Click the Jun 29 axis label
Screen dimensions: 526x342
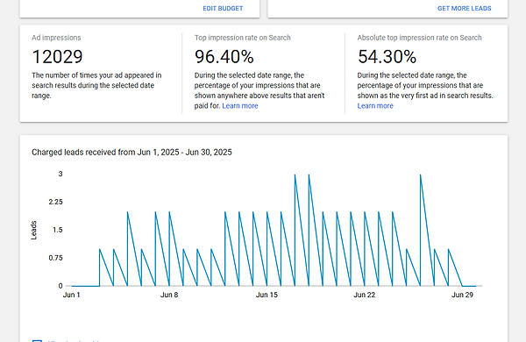click(x=462, y=295)
